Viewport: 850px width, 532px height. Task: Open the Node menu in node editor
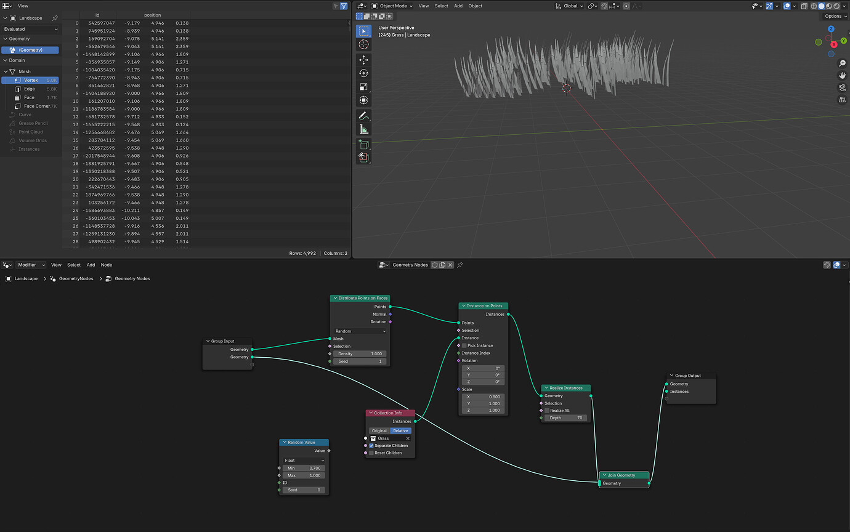pos(107,265)
